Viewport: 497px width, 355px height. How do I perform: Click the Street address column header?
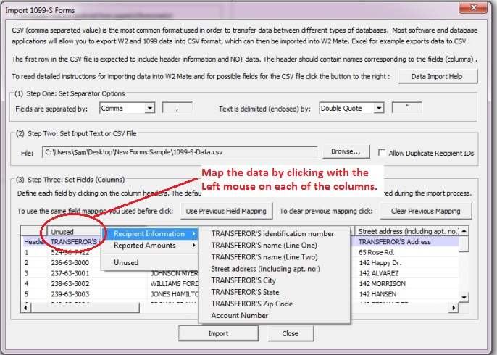click(x=407, y=231)
